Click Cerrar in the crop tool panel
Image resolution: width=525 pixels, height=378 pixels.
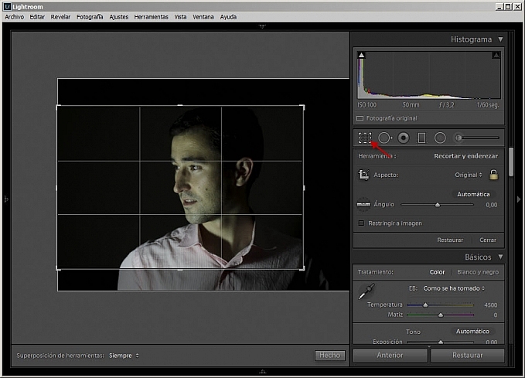click(488, 240)
